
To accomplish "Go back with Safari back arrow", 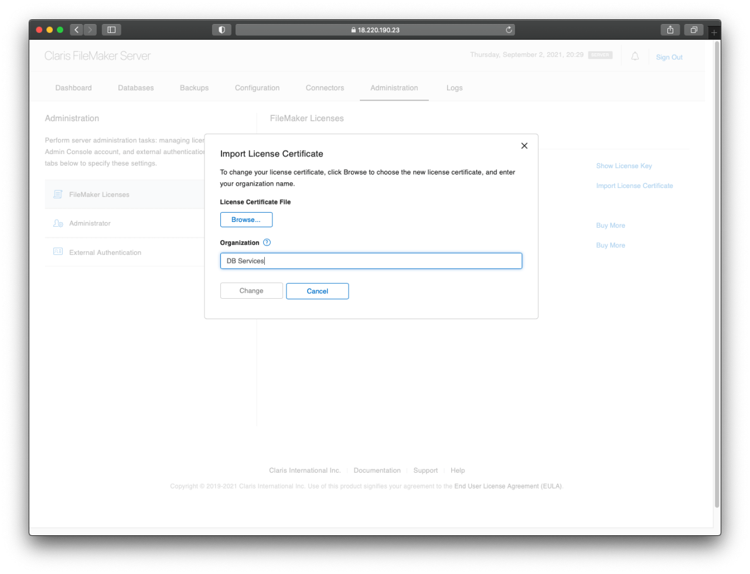I will click(77, 29).
